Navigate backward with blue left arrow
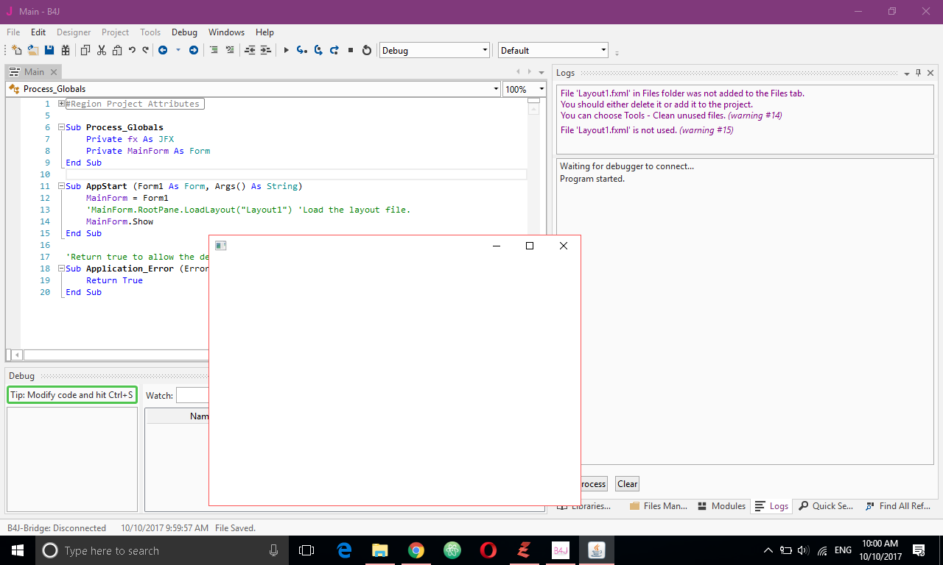This screenshot has width=943, height=565. [163, 50]
